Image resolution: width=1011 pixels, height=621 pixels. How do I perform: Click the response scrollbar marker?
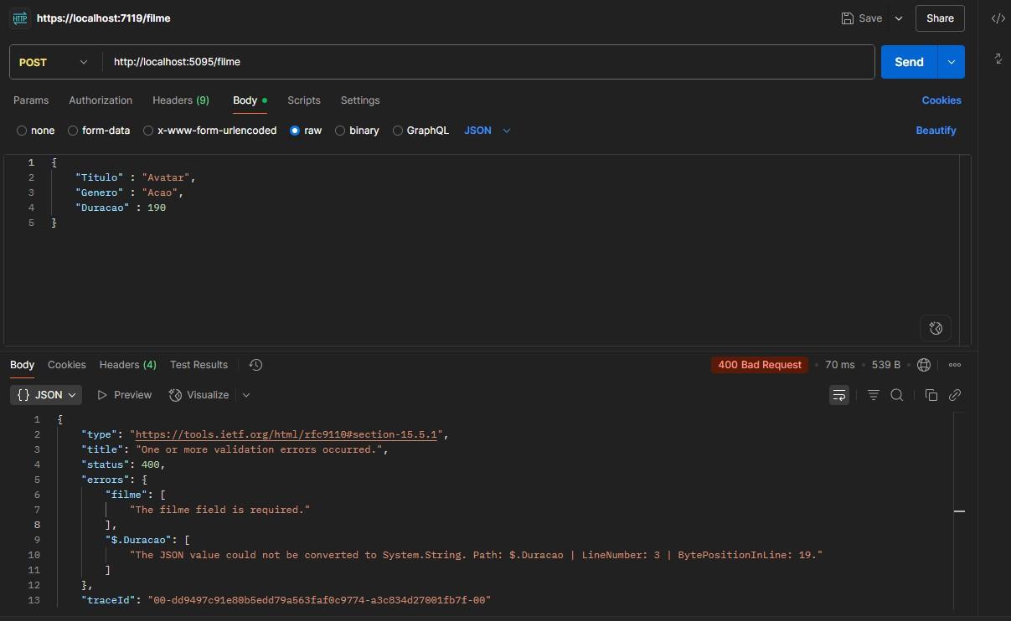tap(959, 511)
